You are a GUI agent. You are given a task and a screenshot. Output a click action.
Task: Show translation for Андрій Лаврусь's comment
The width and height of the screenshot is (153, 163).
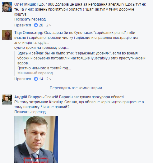[x=30, y=112]
